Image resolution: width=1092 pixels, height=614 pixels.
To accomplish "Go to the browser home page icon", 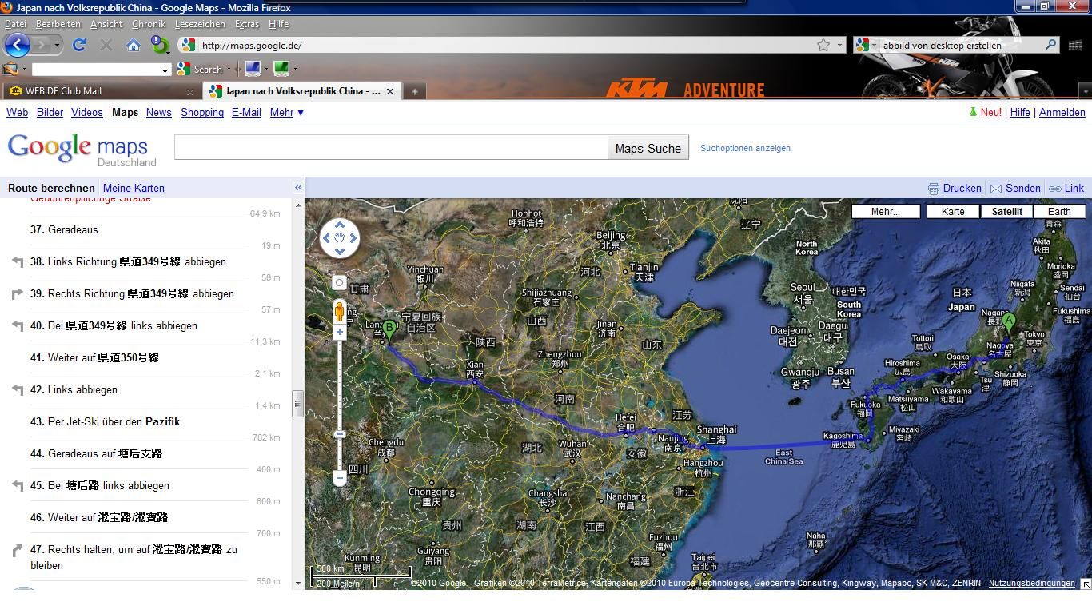I will (x=134, y=46).
